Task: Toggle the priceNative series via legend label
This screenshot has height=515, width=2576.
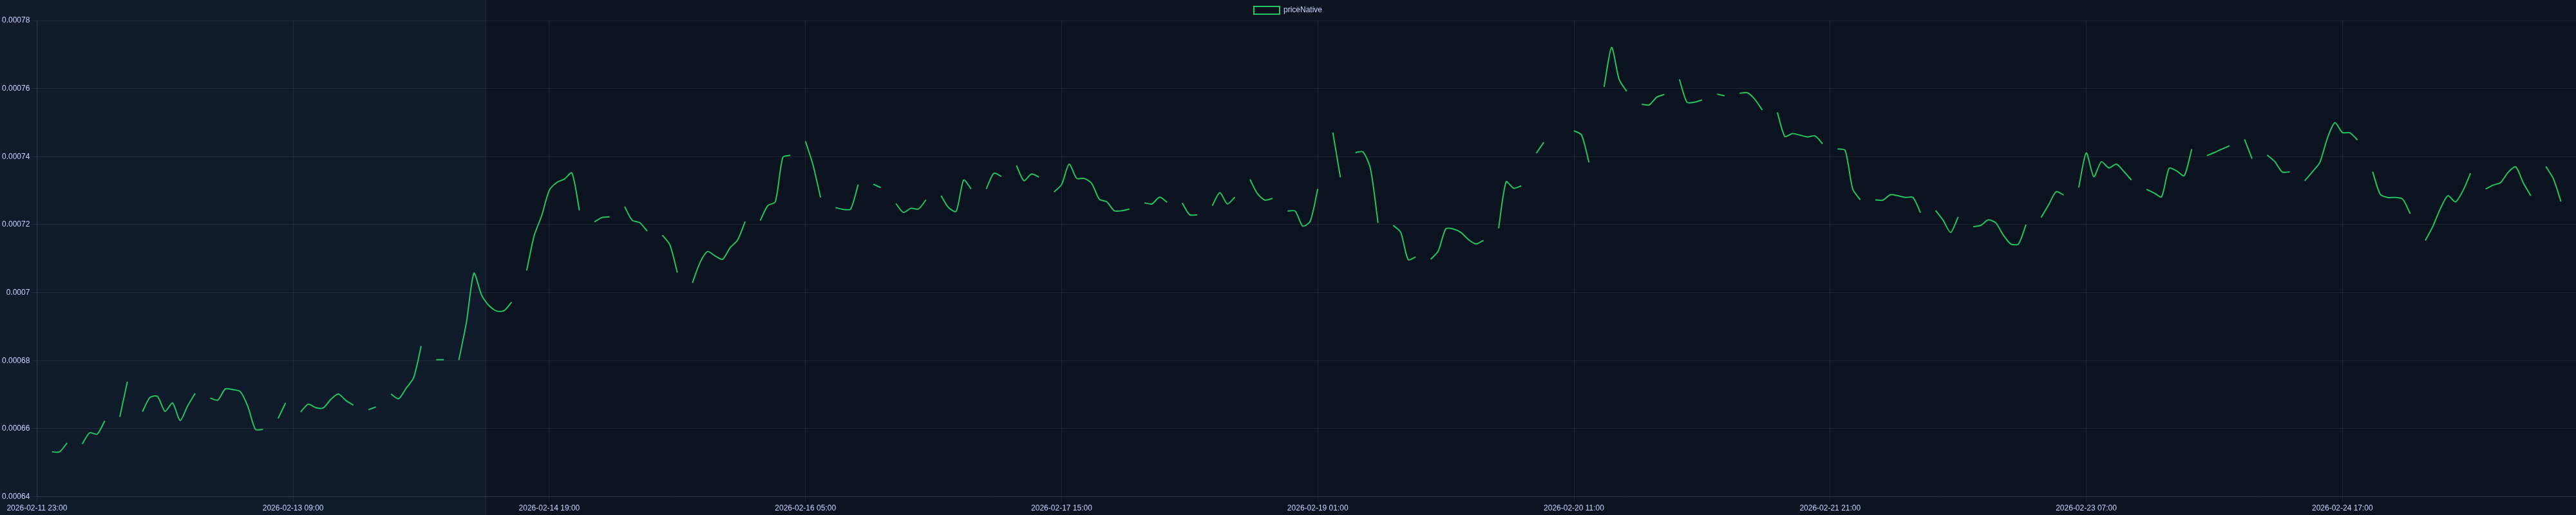Action: [x=1302, y=10]
